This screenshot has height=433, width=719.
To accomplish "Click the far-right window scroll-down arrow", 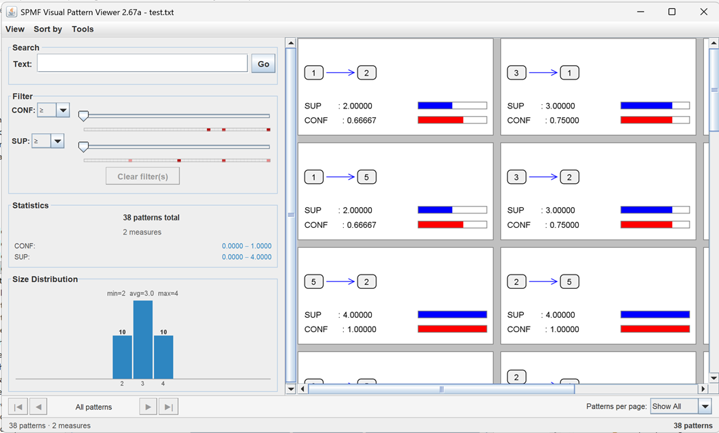I will (x=714, y=378).
